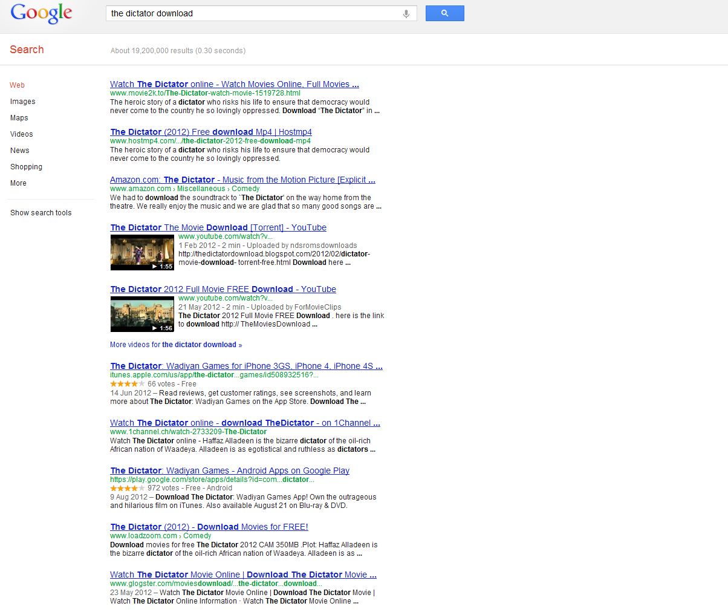Open The Dictator Free download Mp4 Hostmp4 link
Screen dimensions: 728x612
click(211, 132)
